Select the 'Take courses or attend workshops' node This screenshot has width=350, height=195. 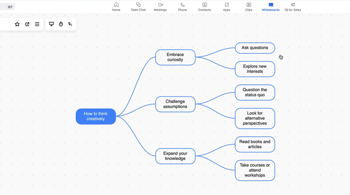(255, 170)
